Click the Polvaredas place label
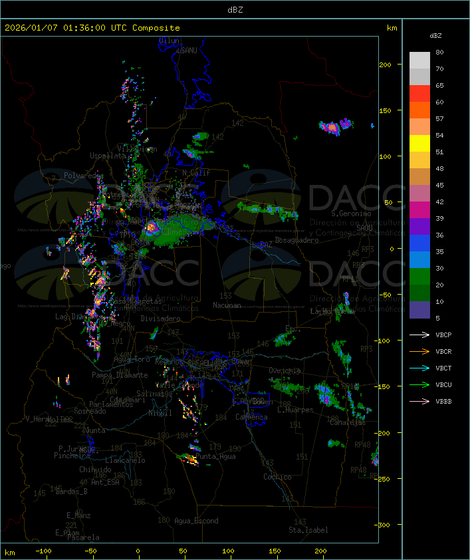The width and height of the screenshot is (470, 560). [x=84, y=176]
